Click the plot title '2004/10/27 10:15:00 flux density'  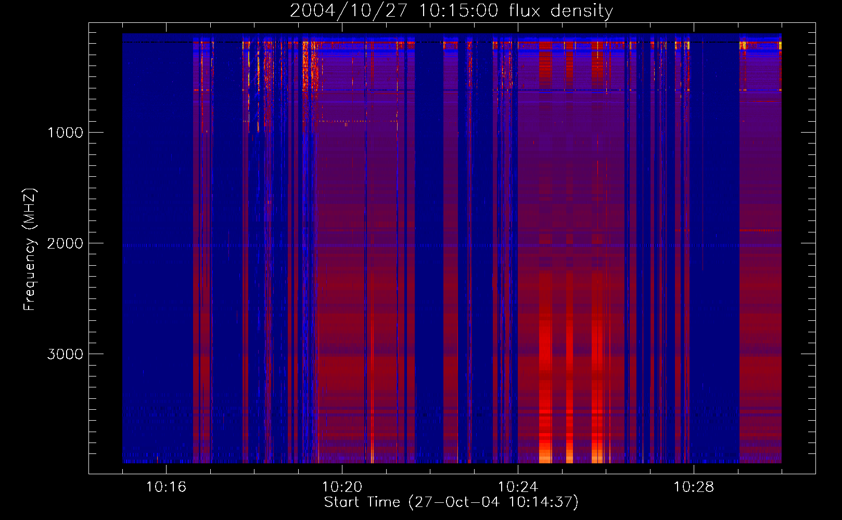pos(451,10)
